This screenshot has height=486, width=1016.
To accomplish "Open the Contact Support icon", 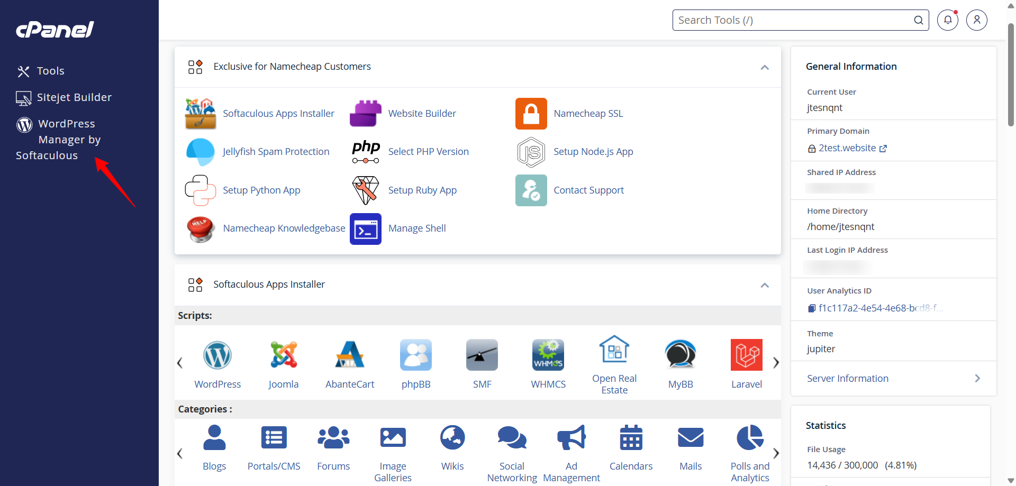I will (531, 190).
